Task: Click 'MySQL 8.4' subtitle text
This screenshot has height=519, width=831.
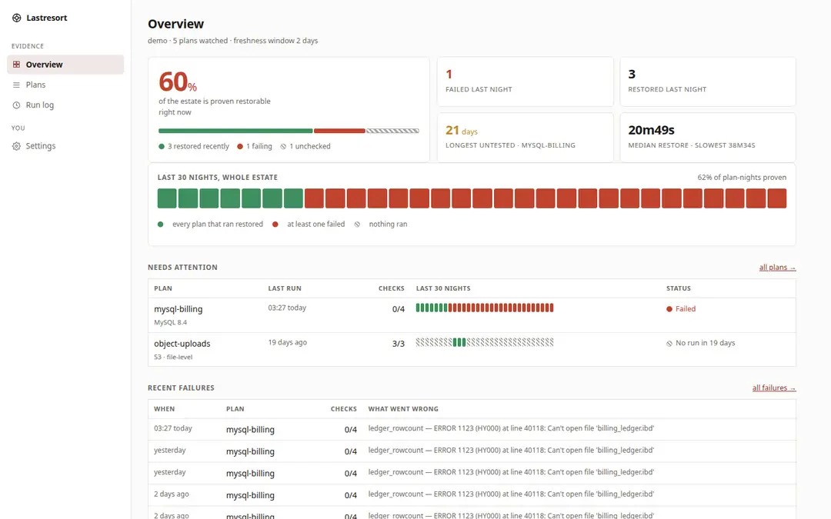Action: [x=170, y=322]
